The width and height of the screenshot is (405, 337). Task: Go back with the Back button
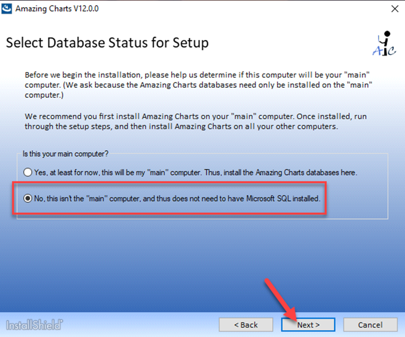pyautogui.click(x=246, y=325)
